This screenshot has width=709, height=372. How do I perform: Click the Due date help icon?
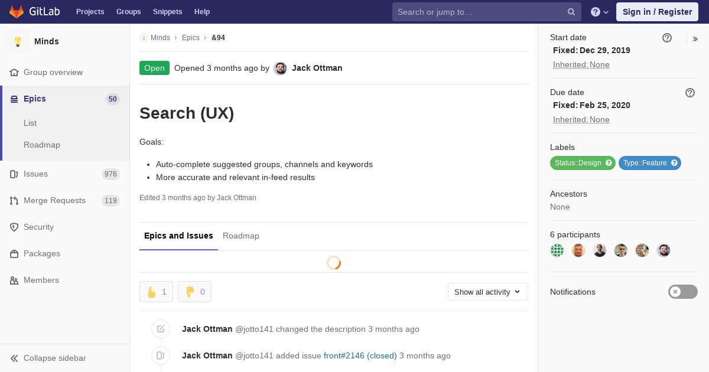[x=690, y=93]
